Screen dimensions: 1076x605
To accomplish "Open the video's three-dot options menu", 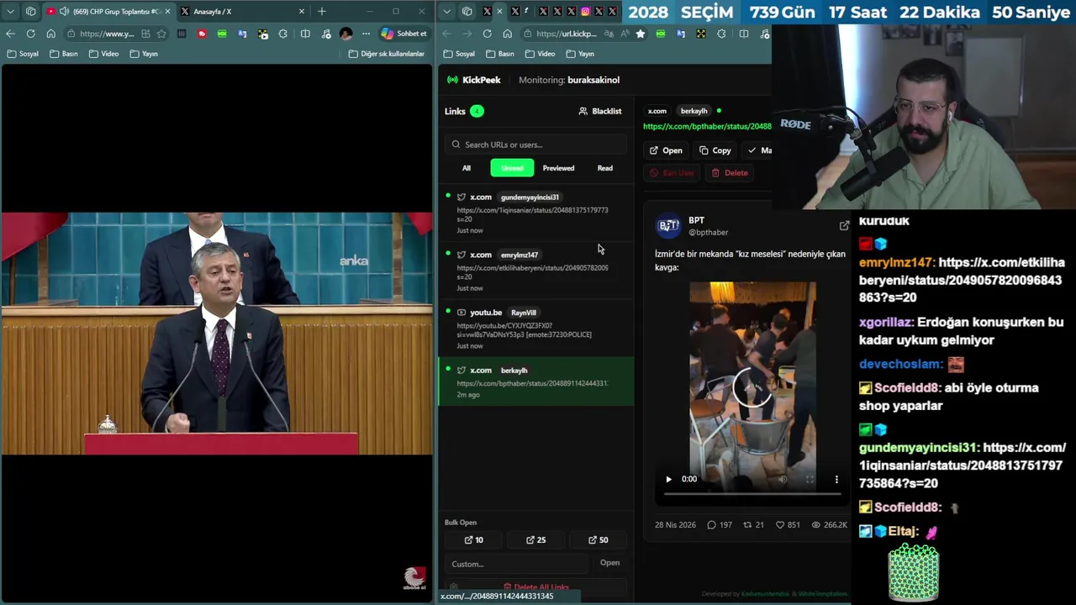I will tap(836, 479).
